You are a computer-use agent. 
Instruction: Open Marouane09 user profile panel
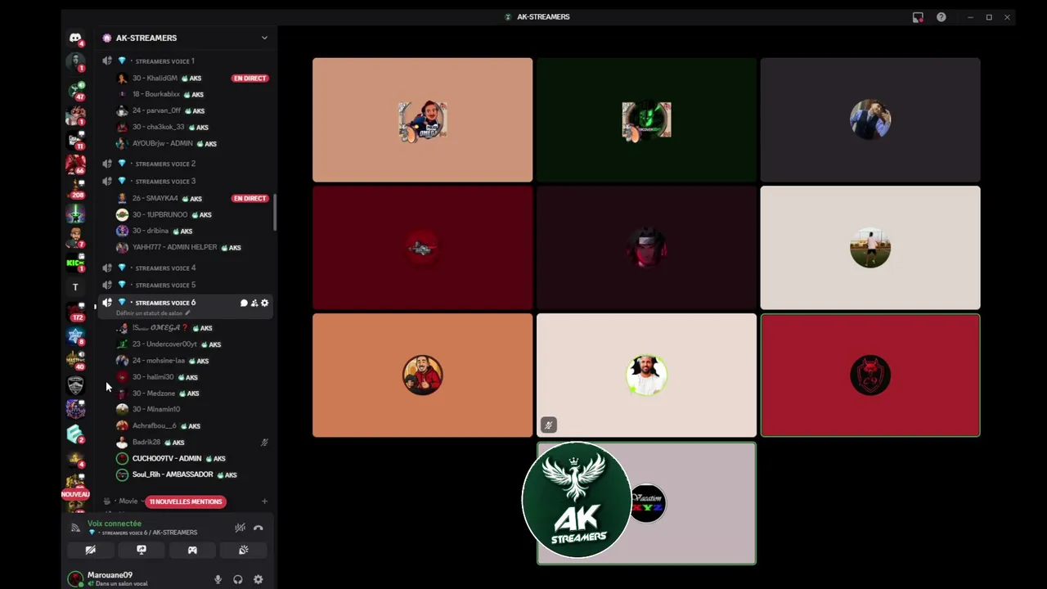(x=118, y=578)
